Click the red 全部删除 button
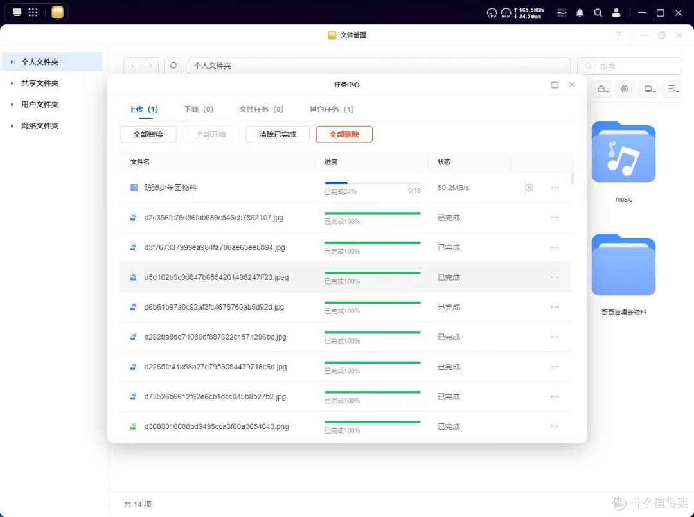The width and height of the screenshot is (694, 517). pos(344,134)
